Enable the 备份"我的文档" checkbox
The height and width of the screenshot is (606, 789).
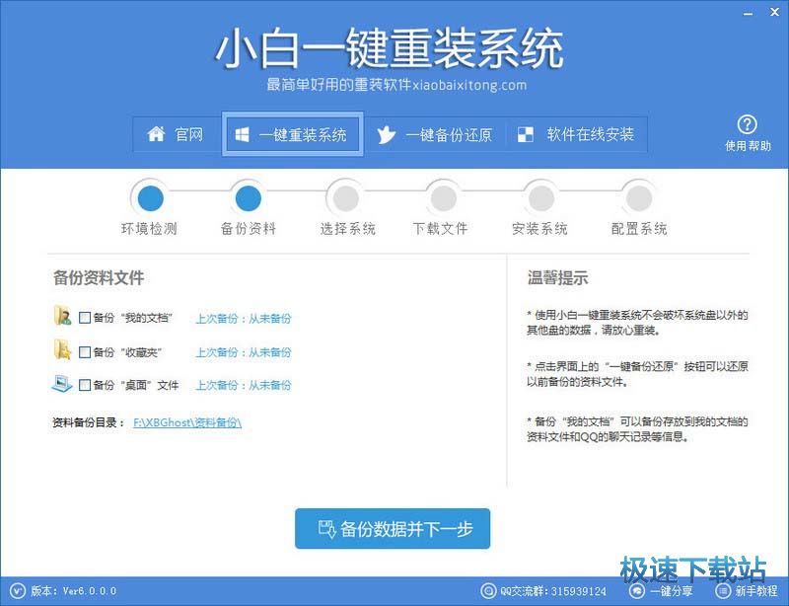[85, 318]
